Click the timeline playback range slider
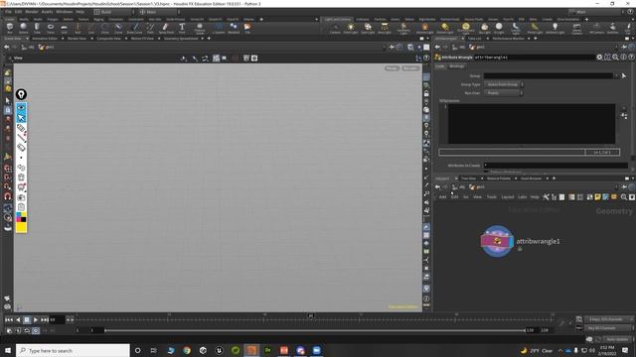Screen dimensions: 636x357 tap(315, 330)
